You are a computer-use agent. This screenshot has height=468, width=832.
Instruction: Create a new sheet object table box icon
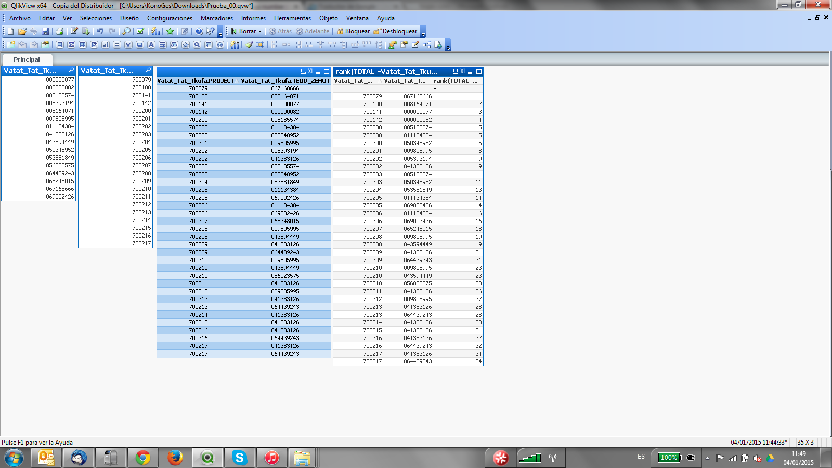(x=83, y=45)
